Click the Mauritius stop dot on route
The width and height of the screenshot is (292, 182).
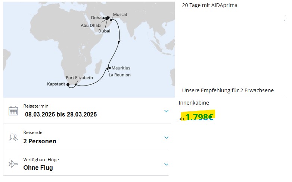(110, 68)
